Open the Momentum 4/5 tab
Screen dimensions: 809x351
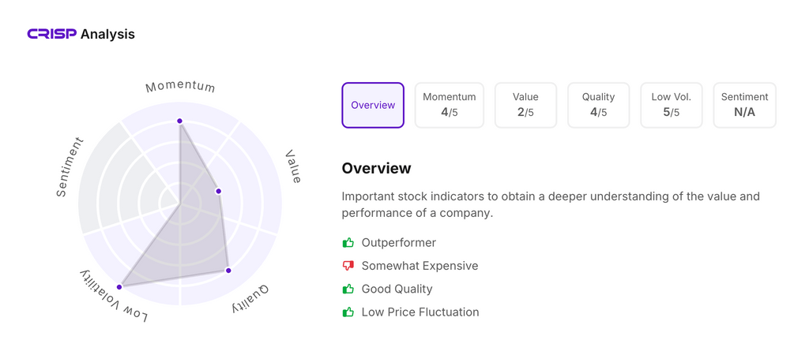449,105
